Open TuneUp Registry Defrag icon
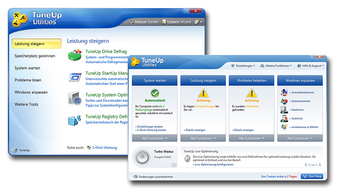 coord(75,120)
